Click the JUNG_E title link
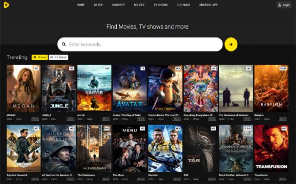The height and width of the screenshot is (184, 296). 47,115
